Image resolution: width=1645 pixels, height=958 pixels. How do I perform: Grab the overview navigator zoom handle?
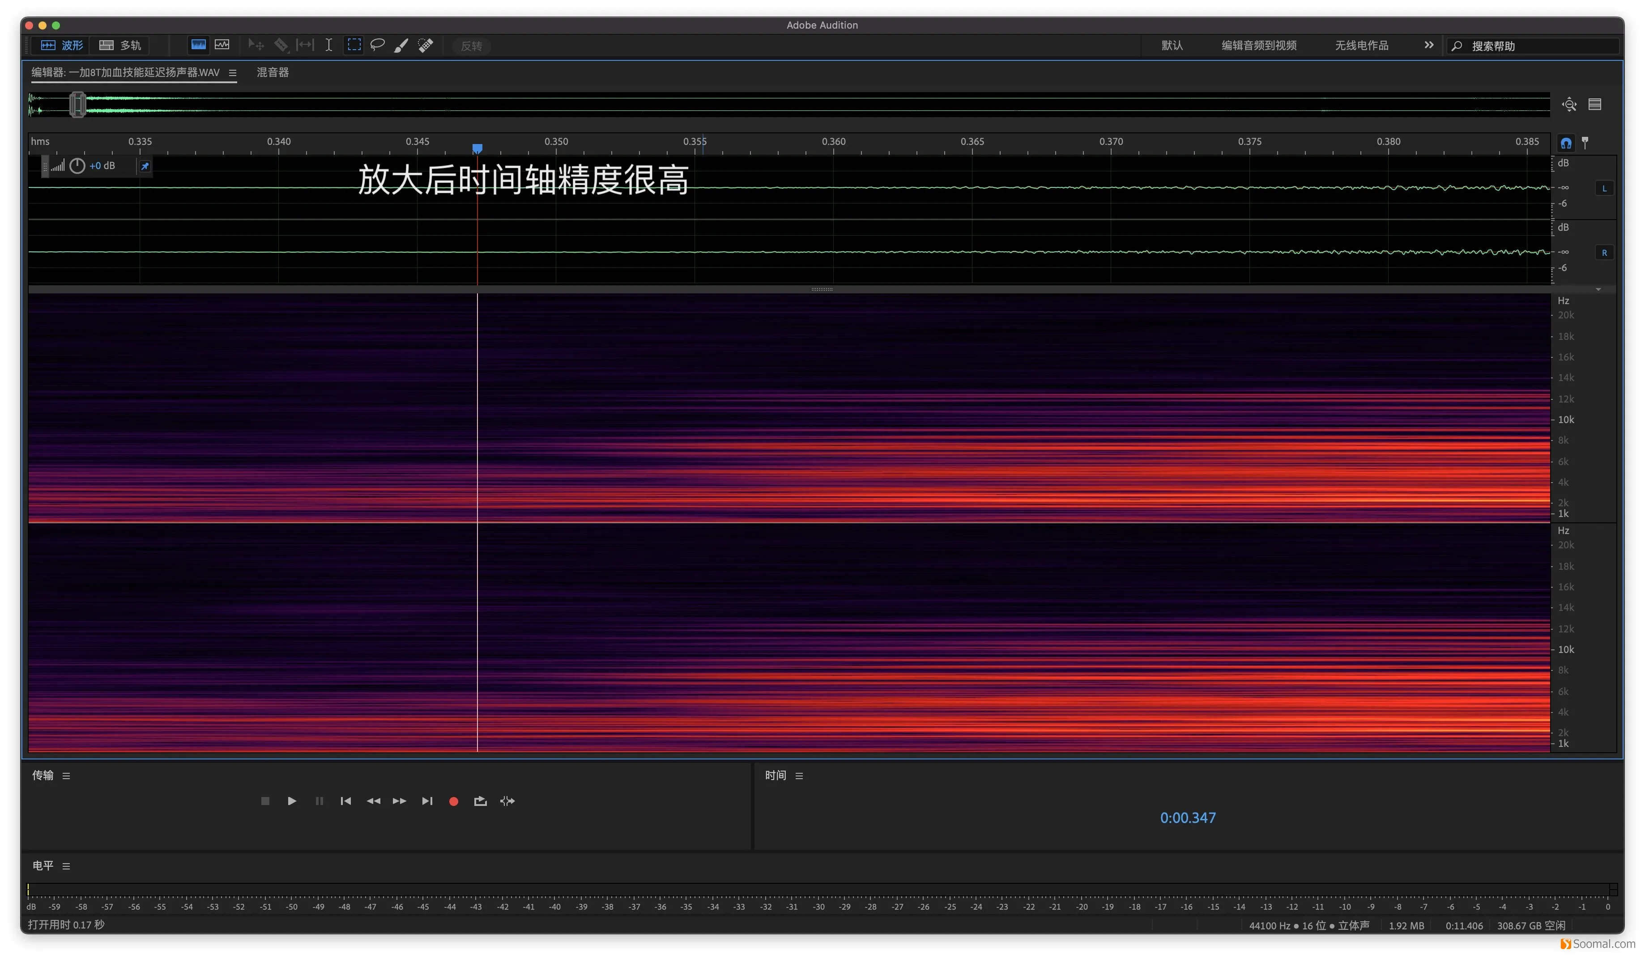coord(78,104)
